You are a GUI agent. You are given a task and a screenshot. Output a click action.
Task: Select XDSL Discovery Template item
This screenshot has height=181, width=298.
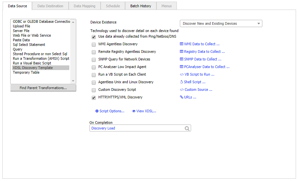tap(41, 68)
